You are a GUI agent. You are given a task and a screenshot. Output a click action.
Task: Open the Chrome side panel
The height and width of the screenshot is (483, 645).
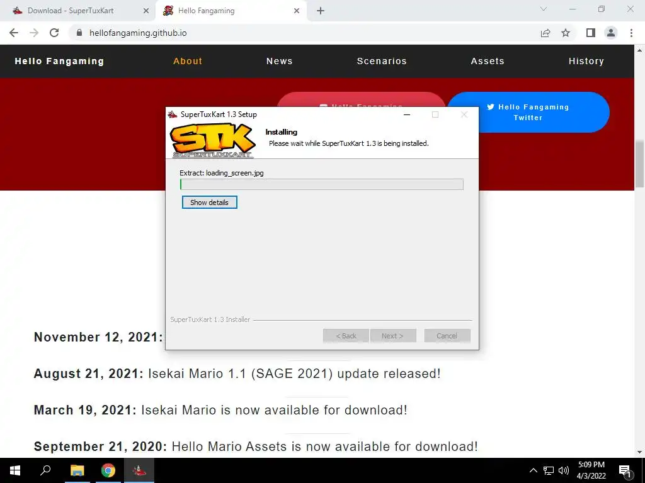click(x=591, y=33)
